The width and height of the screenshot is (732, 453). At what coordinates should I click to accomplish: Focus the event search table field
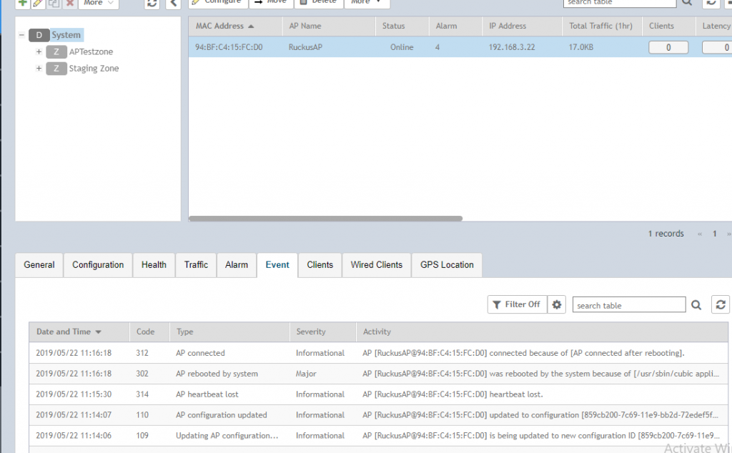(628, 305)
